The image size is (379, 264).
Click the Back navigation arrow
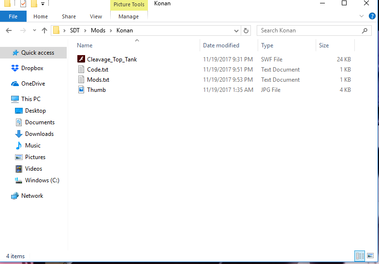coord(9,30)
